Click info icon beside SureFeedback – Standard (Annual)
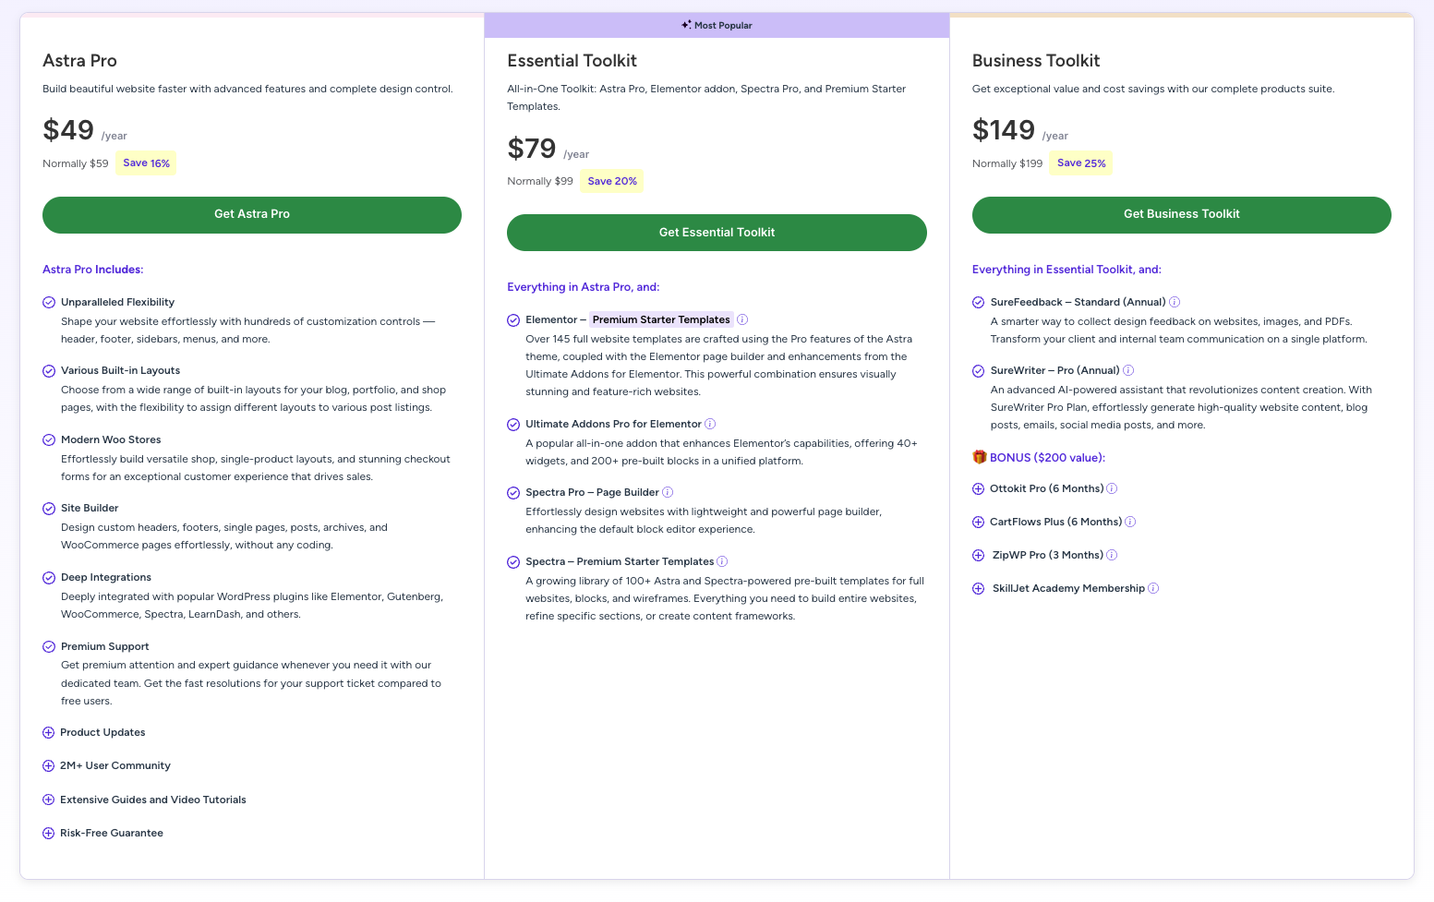The width and height of the screenshot is (1434, 902). click(1175, 302)
